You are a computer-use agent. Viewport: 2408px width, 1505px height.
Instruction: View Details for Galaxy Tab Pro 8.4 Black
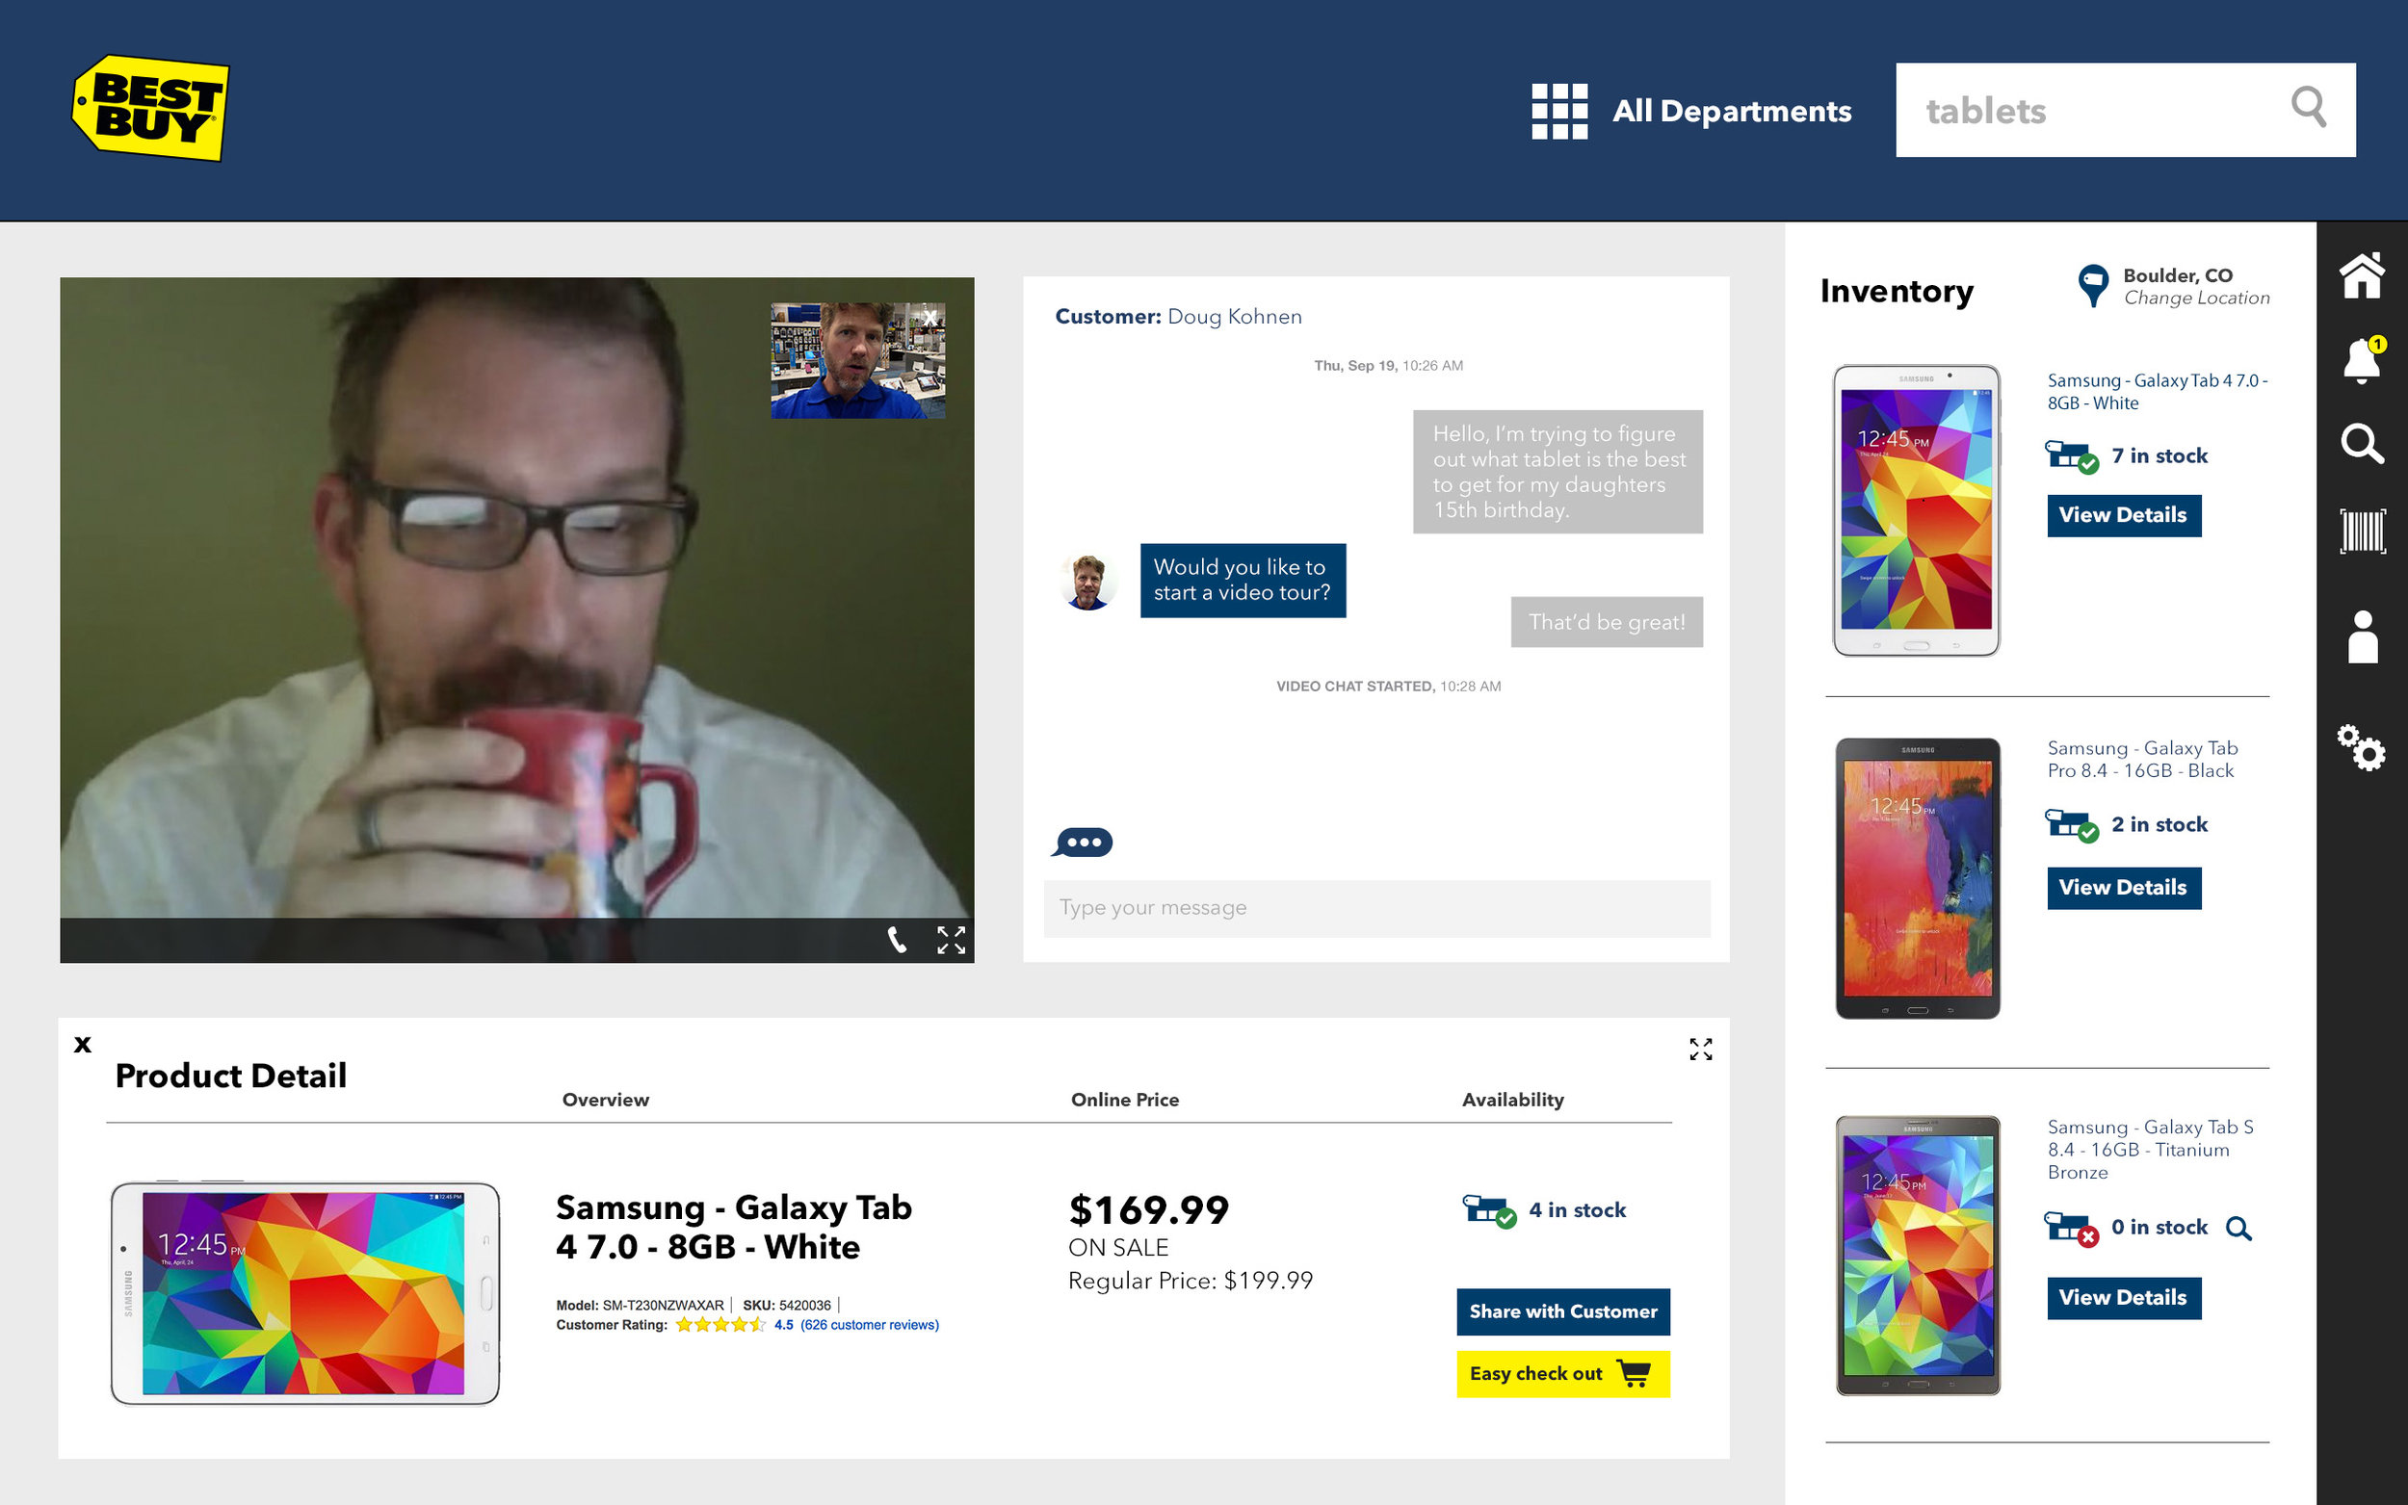click(2123, 888)
